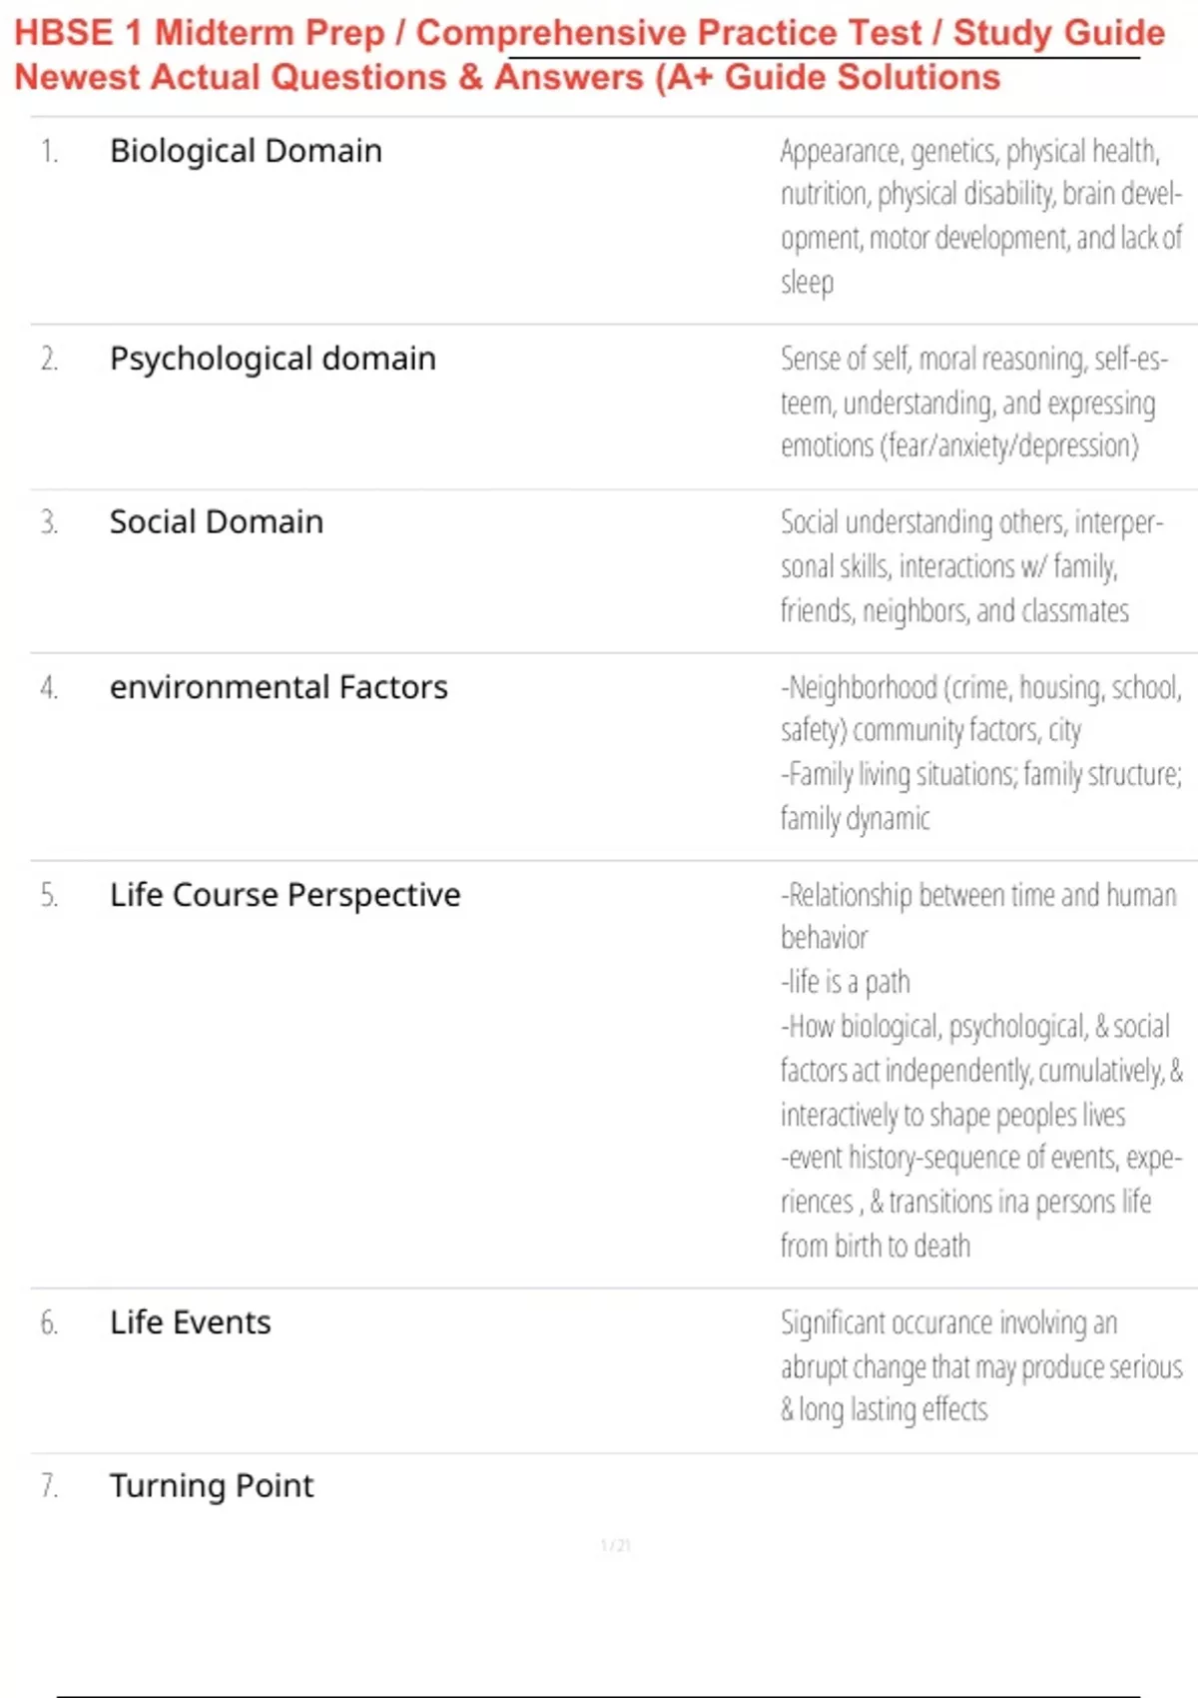Click the Psychological domain definition starting 'Sense of self'
The height and width of the screenshot is (1698, 1198).
click(x=974, y=402)
